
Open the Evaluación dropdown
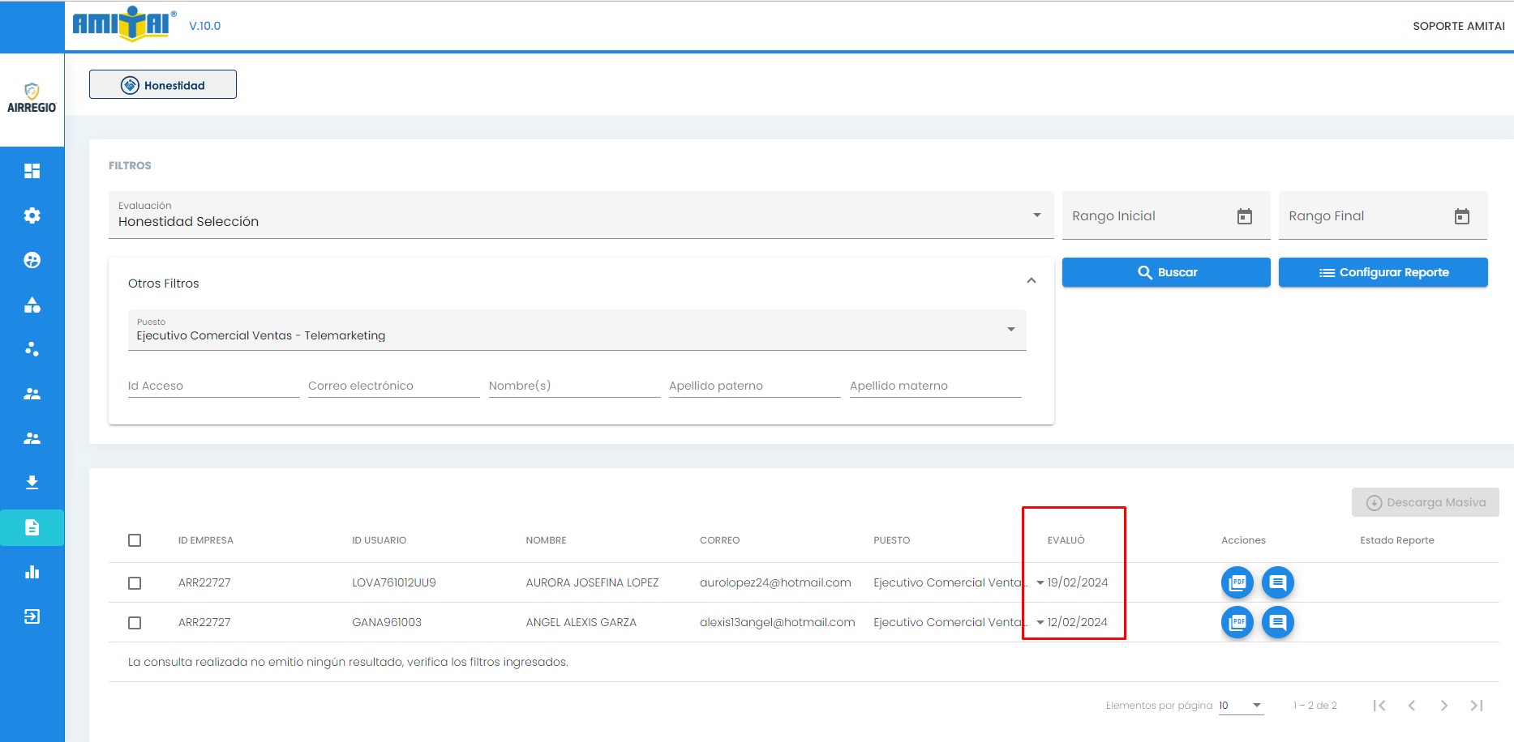pyautogui.click(x=580, y=215)
